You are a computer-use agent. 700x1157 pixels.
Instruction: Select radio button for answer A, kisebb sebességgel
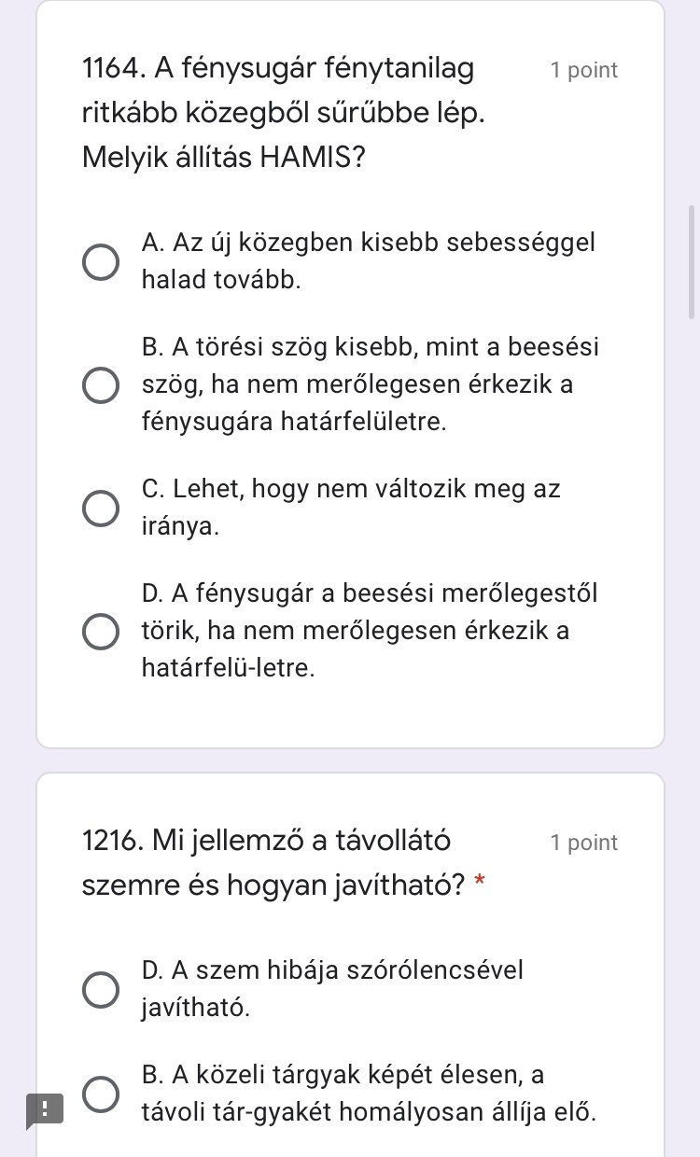(101, 262)
